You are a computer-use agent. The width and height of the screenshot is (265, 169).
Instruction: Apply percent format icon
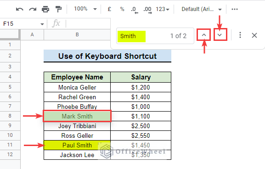click(x=122, y=9)
